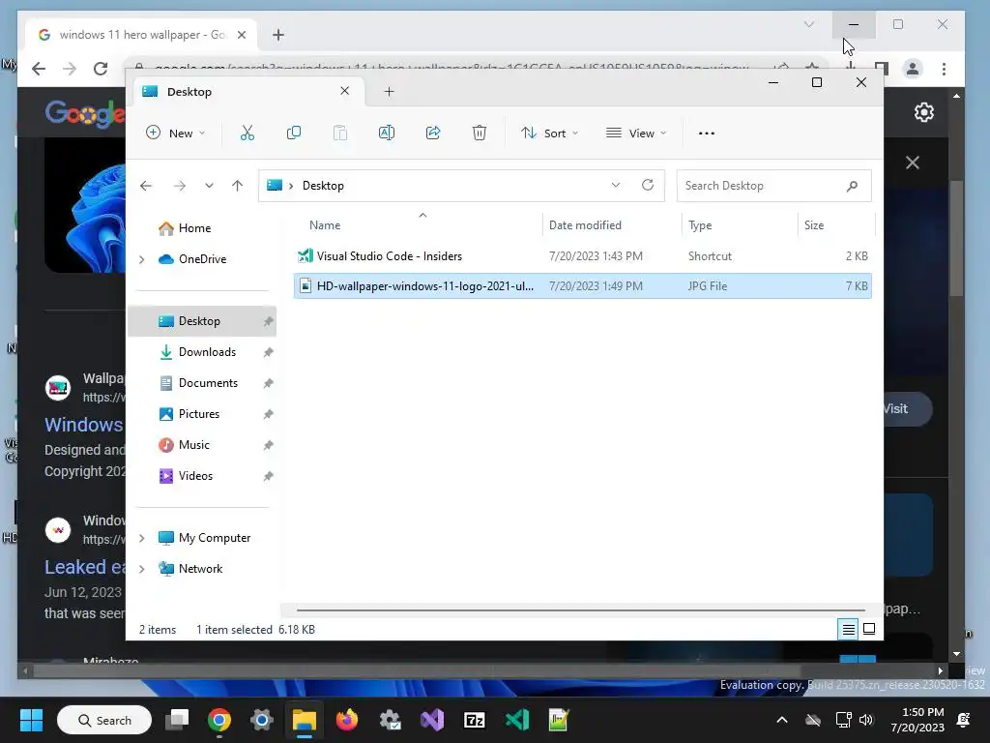Click Chrome page vertical scrollbar
Image resolution: width=990 pixels, height=743 pixels.
coord(956,238)
